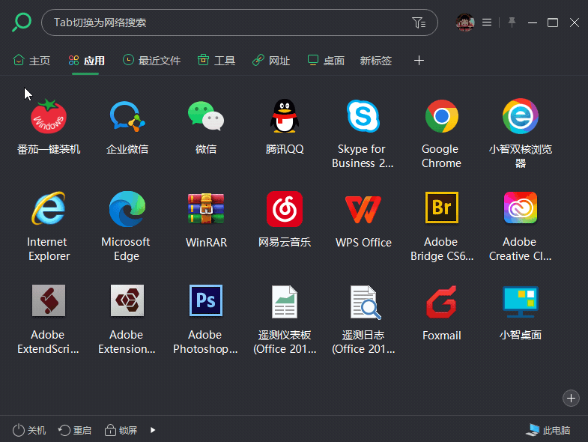Open 此电脑 This PC
Image resolution: width=588 pixels, height=442 pixels.
548,430
